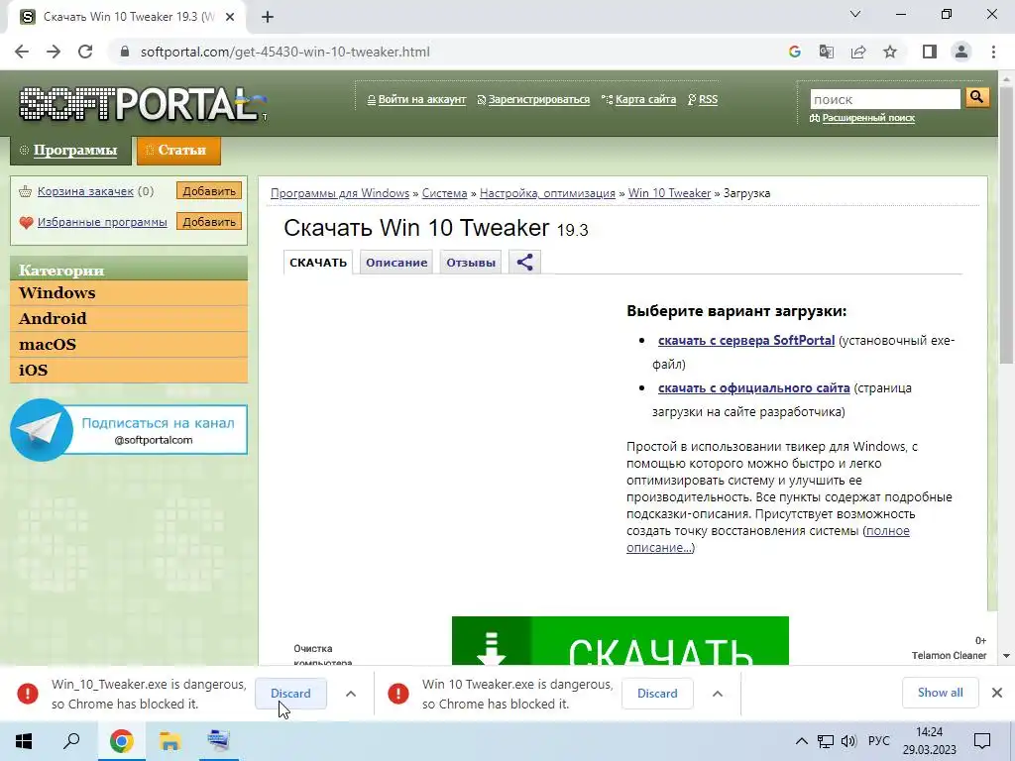Viewport: 1015px width, 761px height.
Task: Select the macOS category
Action: [129, 344]
